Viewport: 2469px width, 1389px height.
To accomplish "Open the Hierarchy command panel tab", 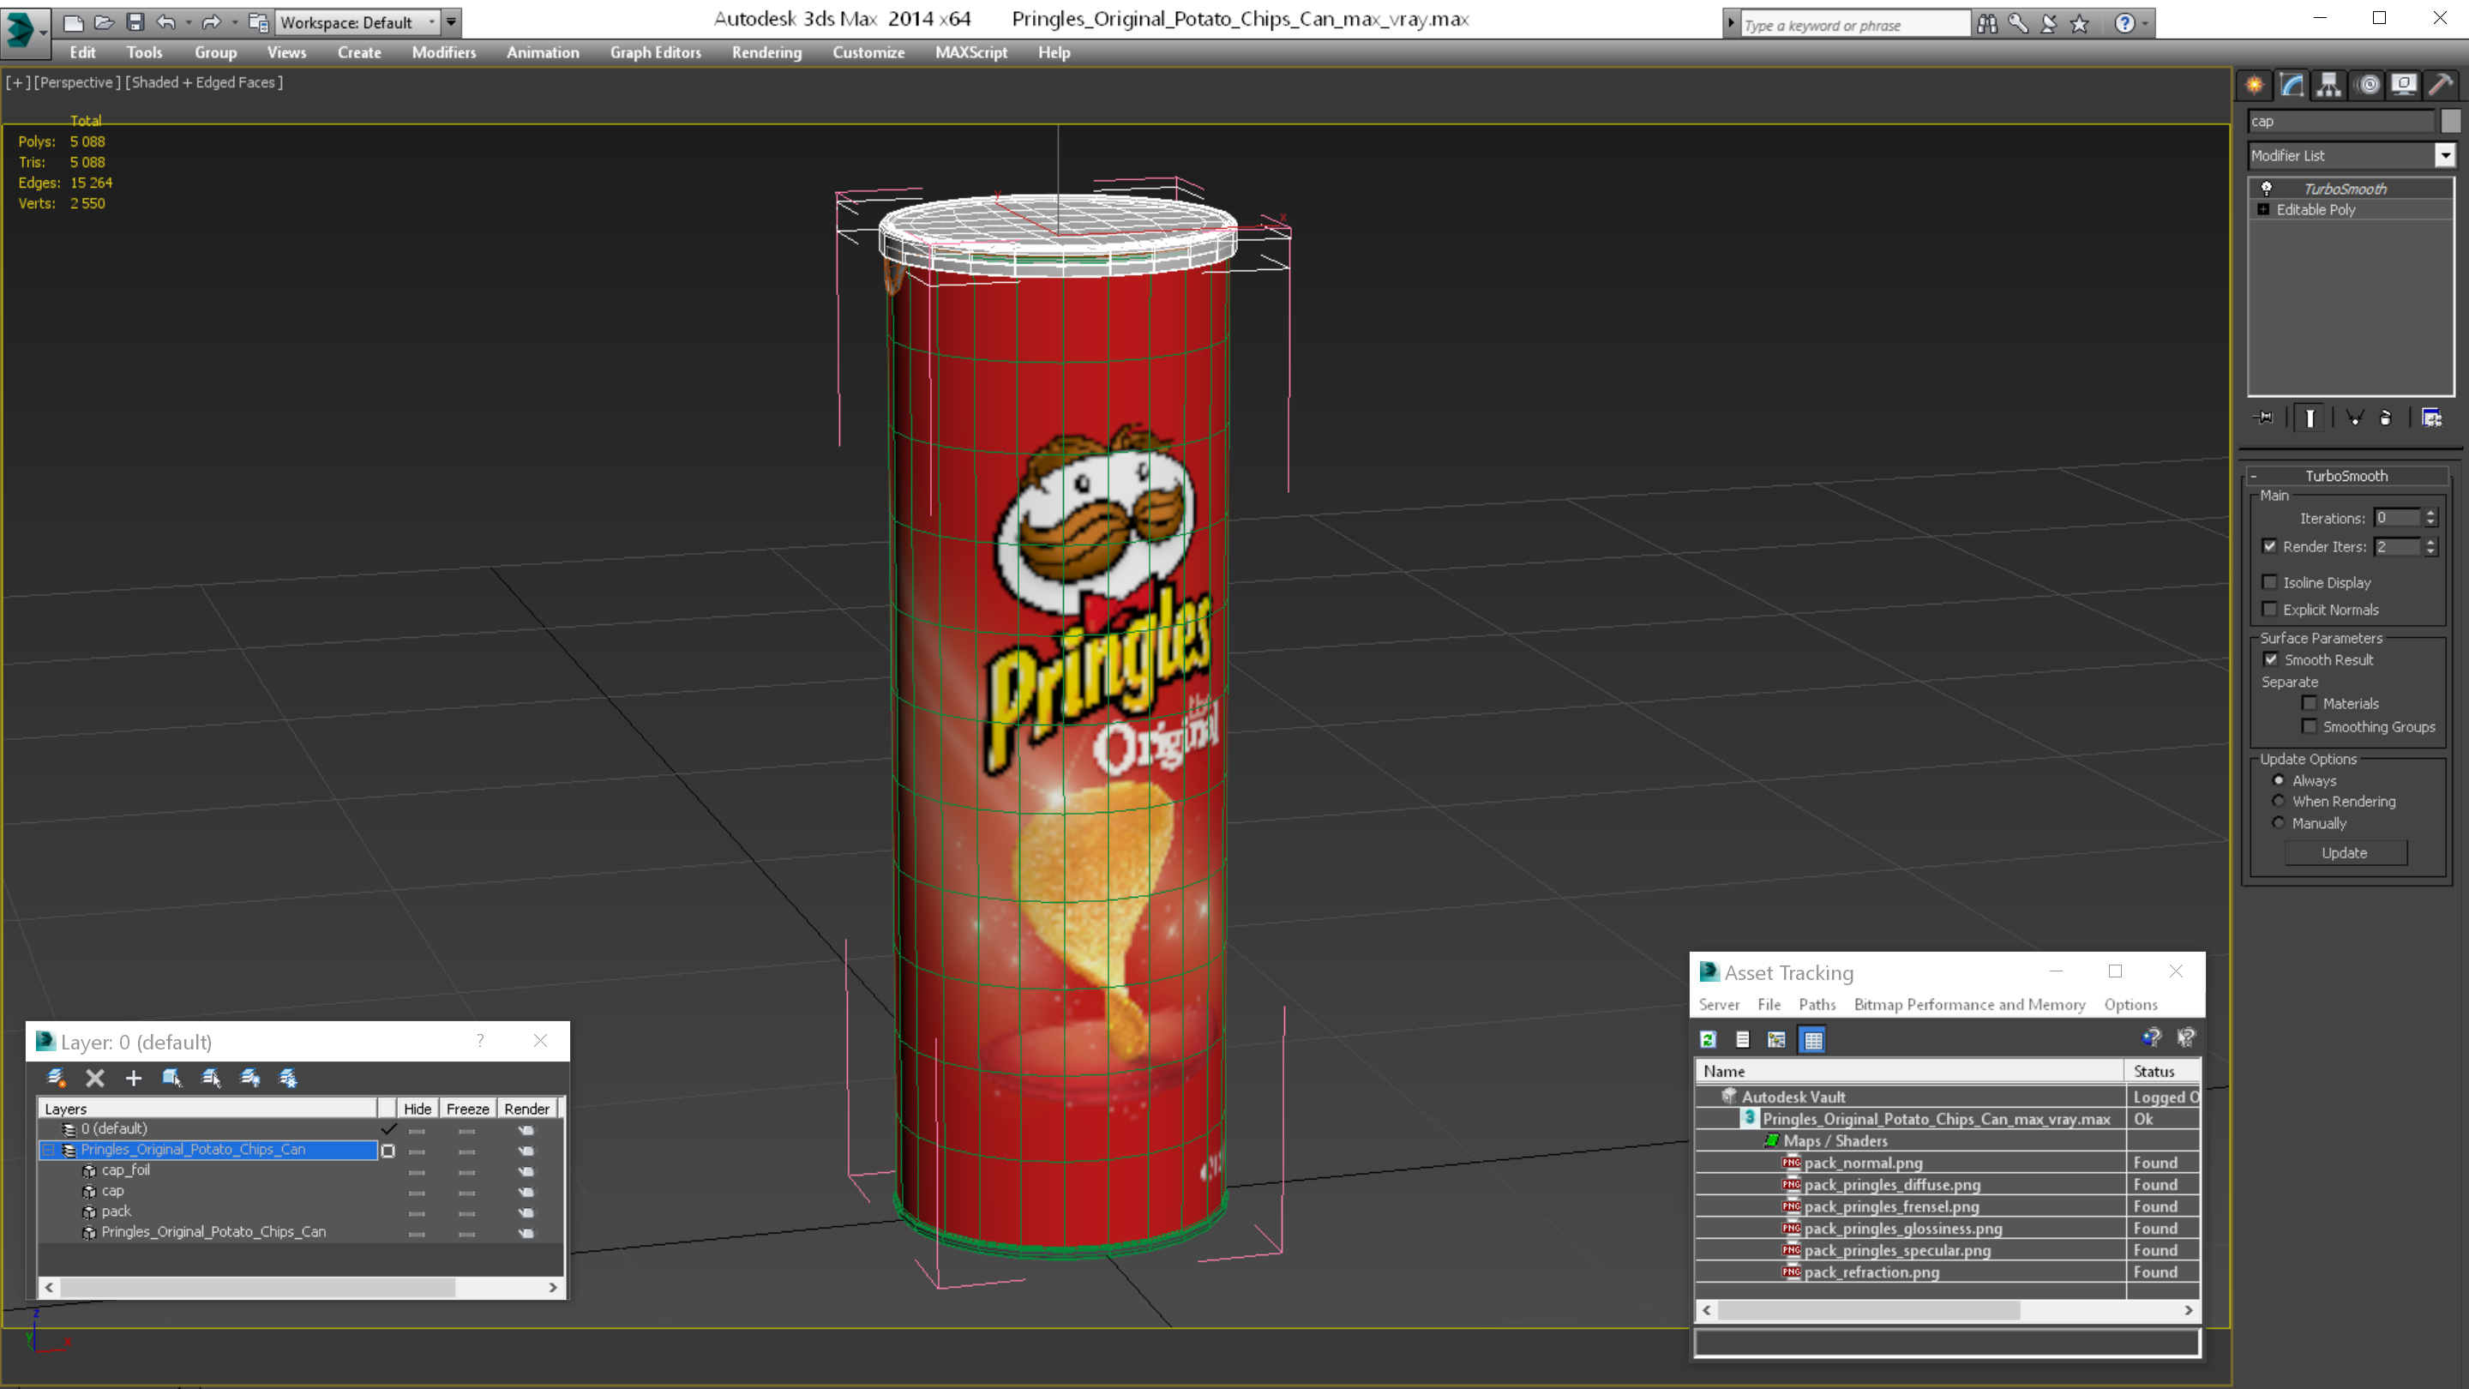I will (x=2329, y=86).
